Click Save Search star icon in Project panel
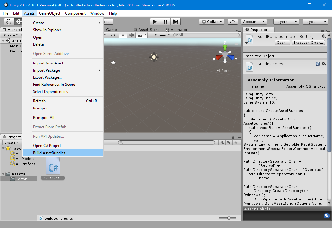 pyautogui.click(x=236, y=142)
